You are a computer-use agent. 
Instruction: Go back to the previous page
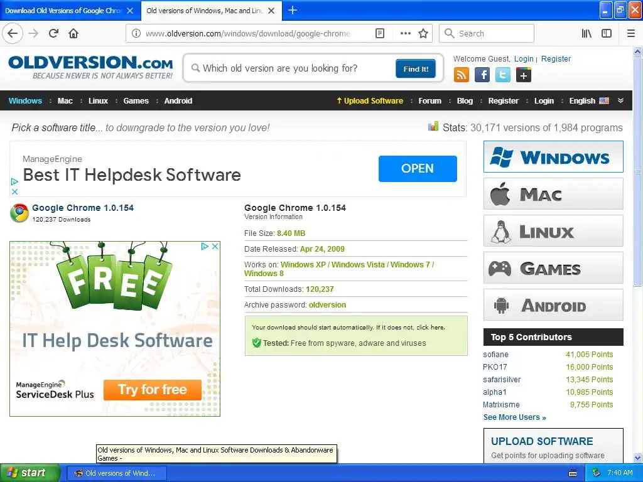coord(13,33)
